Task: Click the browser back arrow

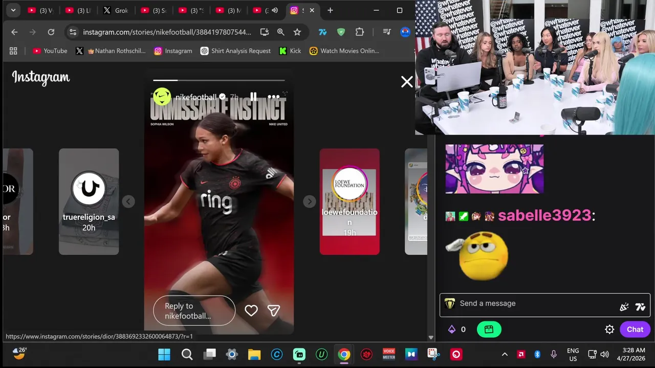Action: point(14,32)
